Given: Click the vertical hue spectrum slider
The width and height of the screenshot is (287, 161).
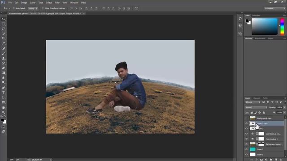Looking at the screenshot, I should pos(282,27).
